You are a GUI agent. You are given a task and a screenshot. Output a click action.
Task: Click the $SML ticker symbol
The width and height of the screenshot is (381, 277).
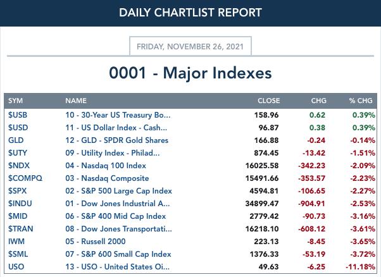point(18,254)
